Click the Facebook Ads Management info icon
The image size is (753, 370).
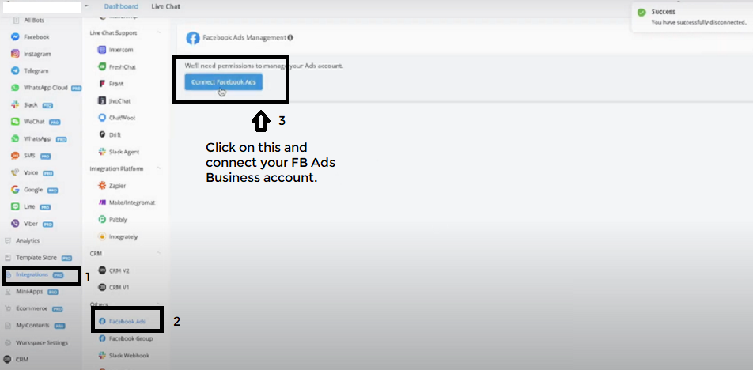(x=291, y=38)
